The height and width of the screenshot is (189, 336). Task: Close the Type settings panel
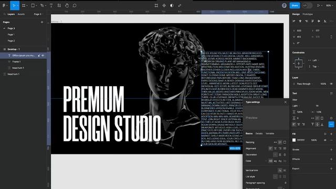tap(285, 102)
